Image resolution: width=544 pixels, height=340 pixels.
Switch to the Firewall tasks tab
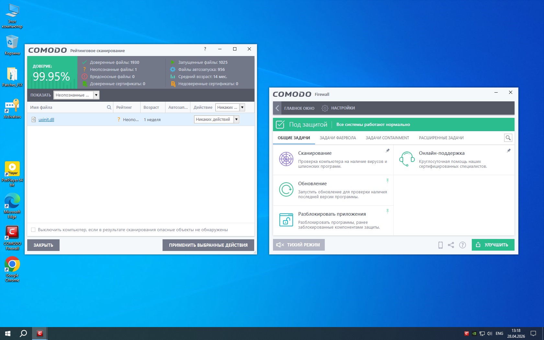tap(337, 138)
